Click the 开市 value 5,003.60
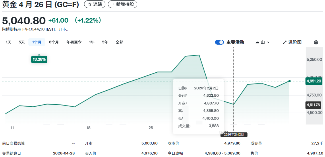325x157 pixels. point(150,143)
